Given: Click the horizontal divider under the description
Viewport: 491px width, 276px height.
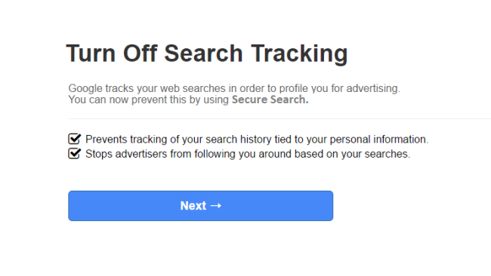Looking at the screenshot, I should (x=279, y=119).
